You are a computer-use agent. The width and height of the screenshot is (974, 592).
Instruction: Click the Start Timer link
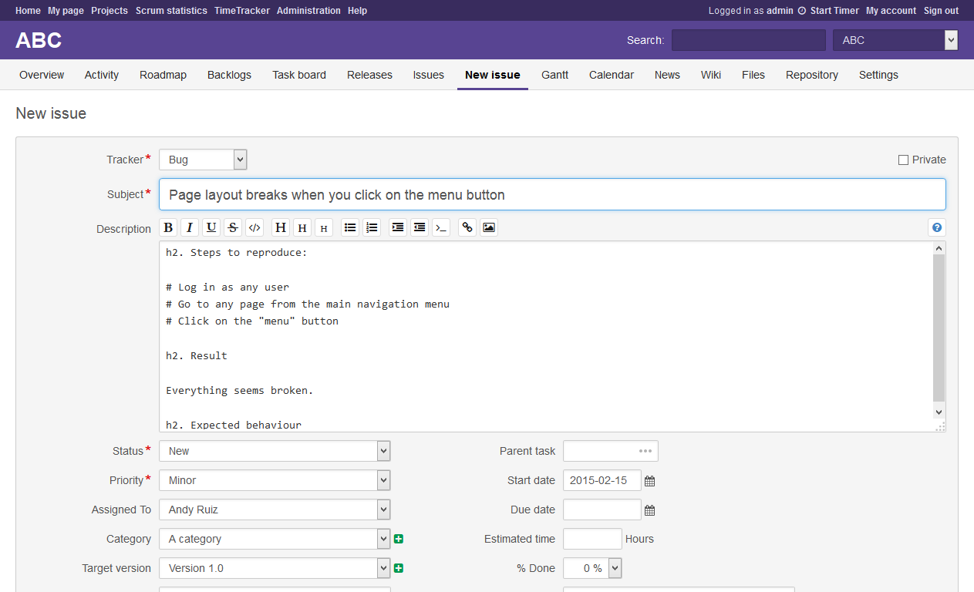(x=834, y=11)
